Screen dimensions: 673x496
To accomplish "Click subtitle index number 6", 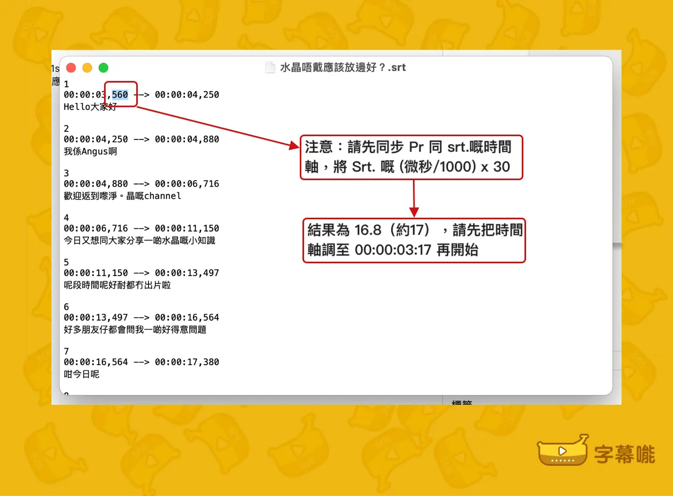I will [x=66, y=307].
